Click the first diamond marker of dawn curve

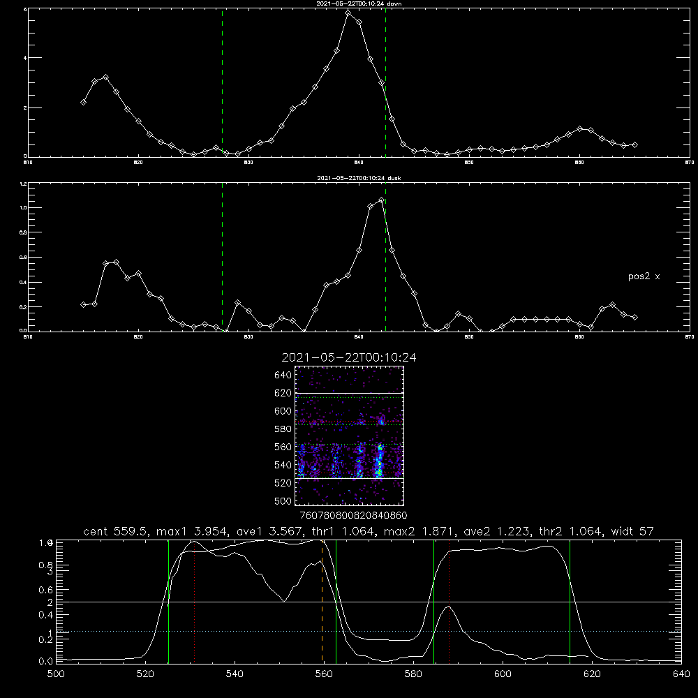tap(83, 103)
